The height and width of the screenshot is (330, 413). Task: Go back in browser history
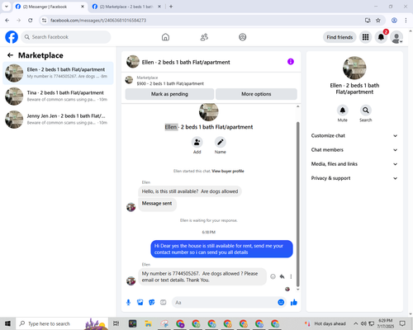tap(7, 21)
